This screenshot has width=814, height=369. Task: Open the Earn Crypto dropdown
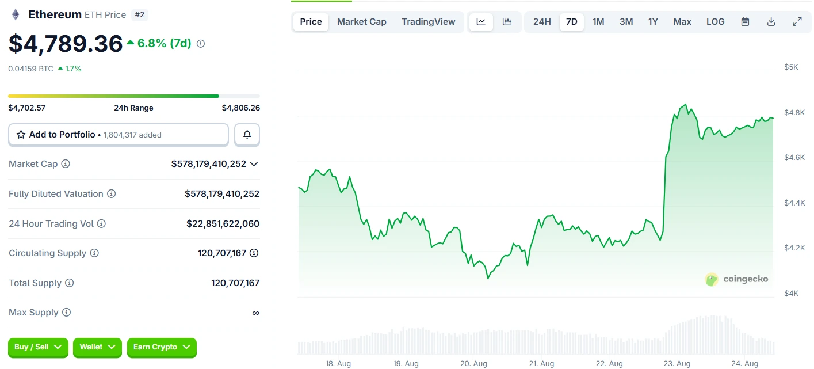coord(162,348)
